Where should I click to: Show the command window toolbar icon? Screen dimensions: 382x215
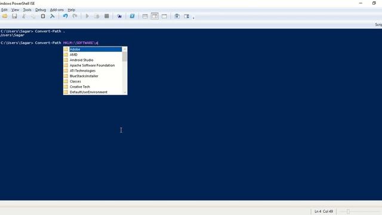[x=177, y=16]
